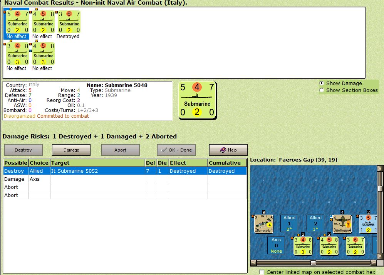
Task: Click the Disorganized status text
Action: (20, 116)
